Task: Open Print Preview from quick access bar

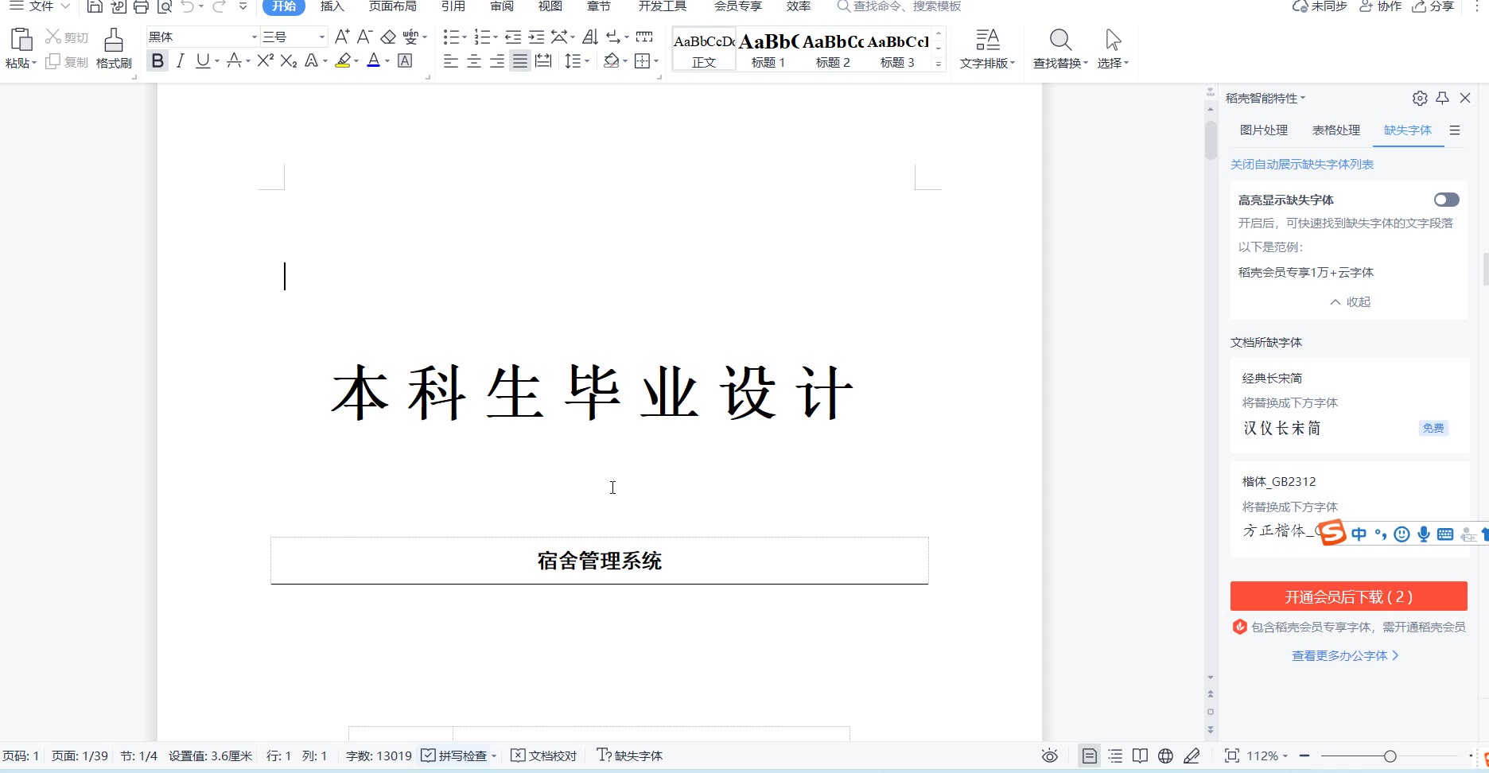Action: 164,6
